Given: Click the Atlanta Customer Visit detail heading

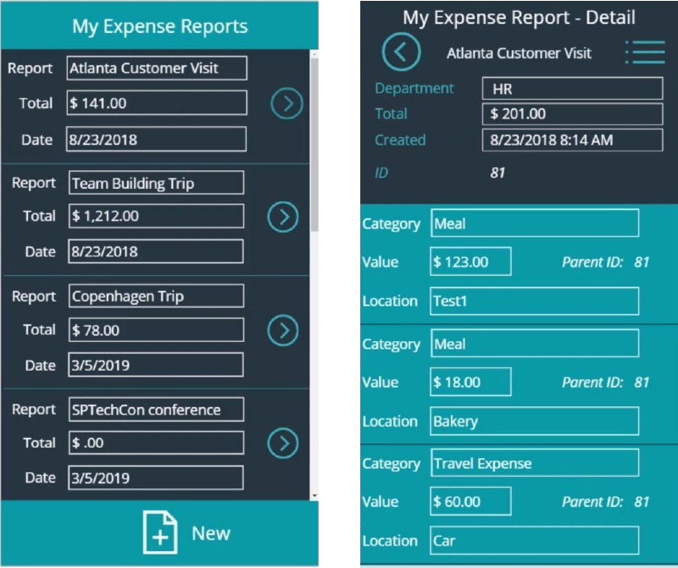Looking at the screenshot, I should [x=519, y=53].
